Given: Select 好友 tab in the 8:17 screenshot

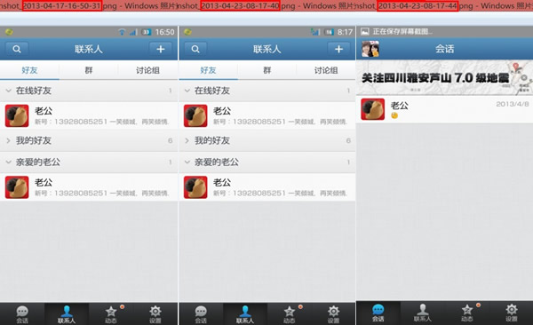Looking at the screenshot, I should tap(208, 70).
